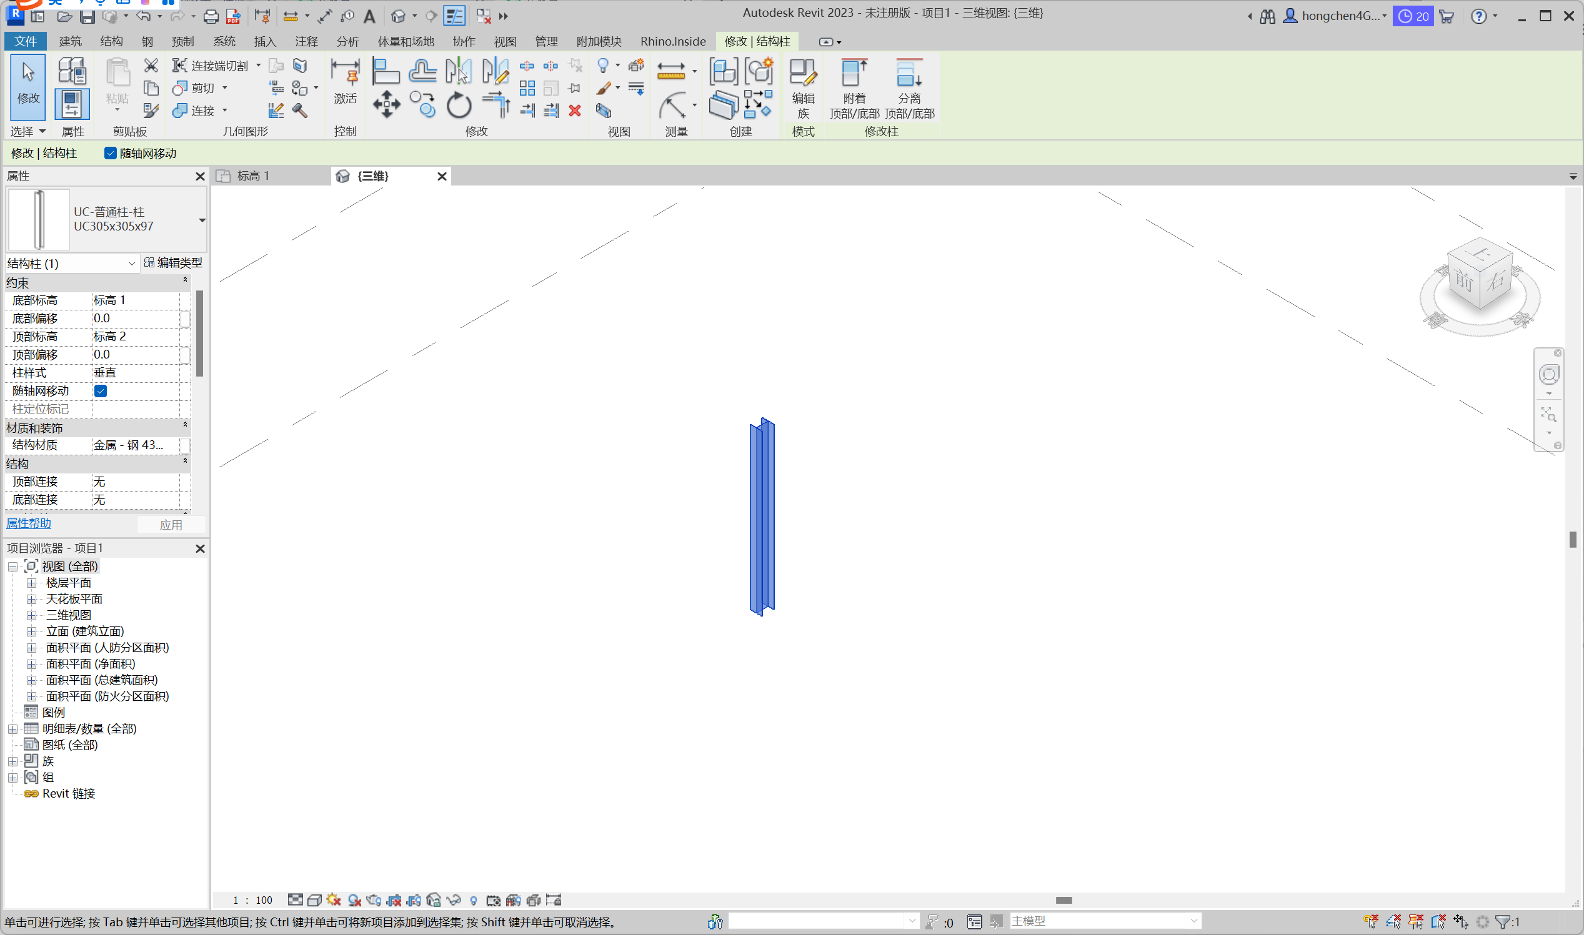Open the 结构柱 (1) filter dropdown
The height and width of the screenshot is (935, 1584).
[x=131, y=264]
